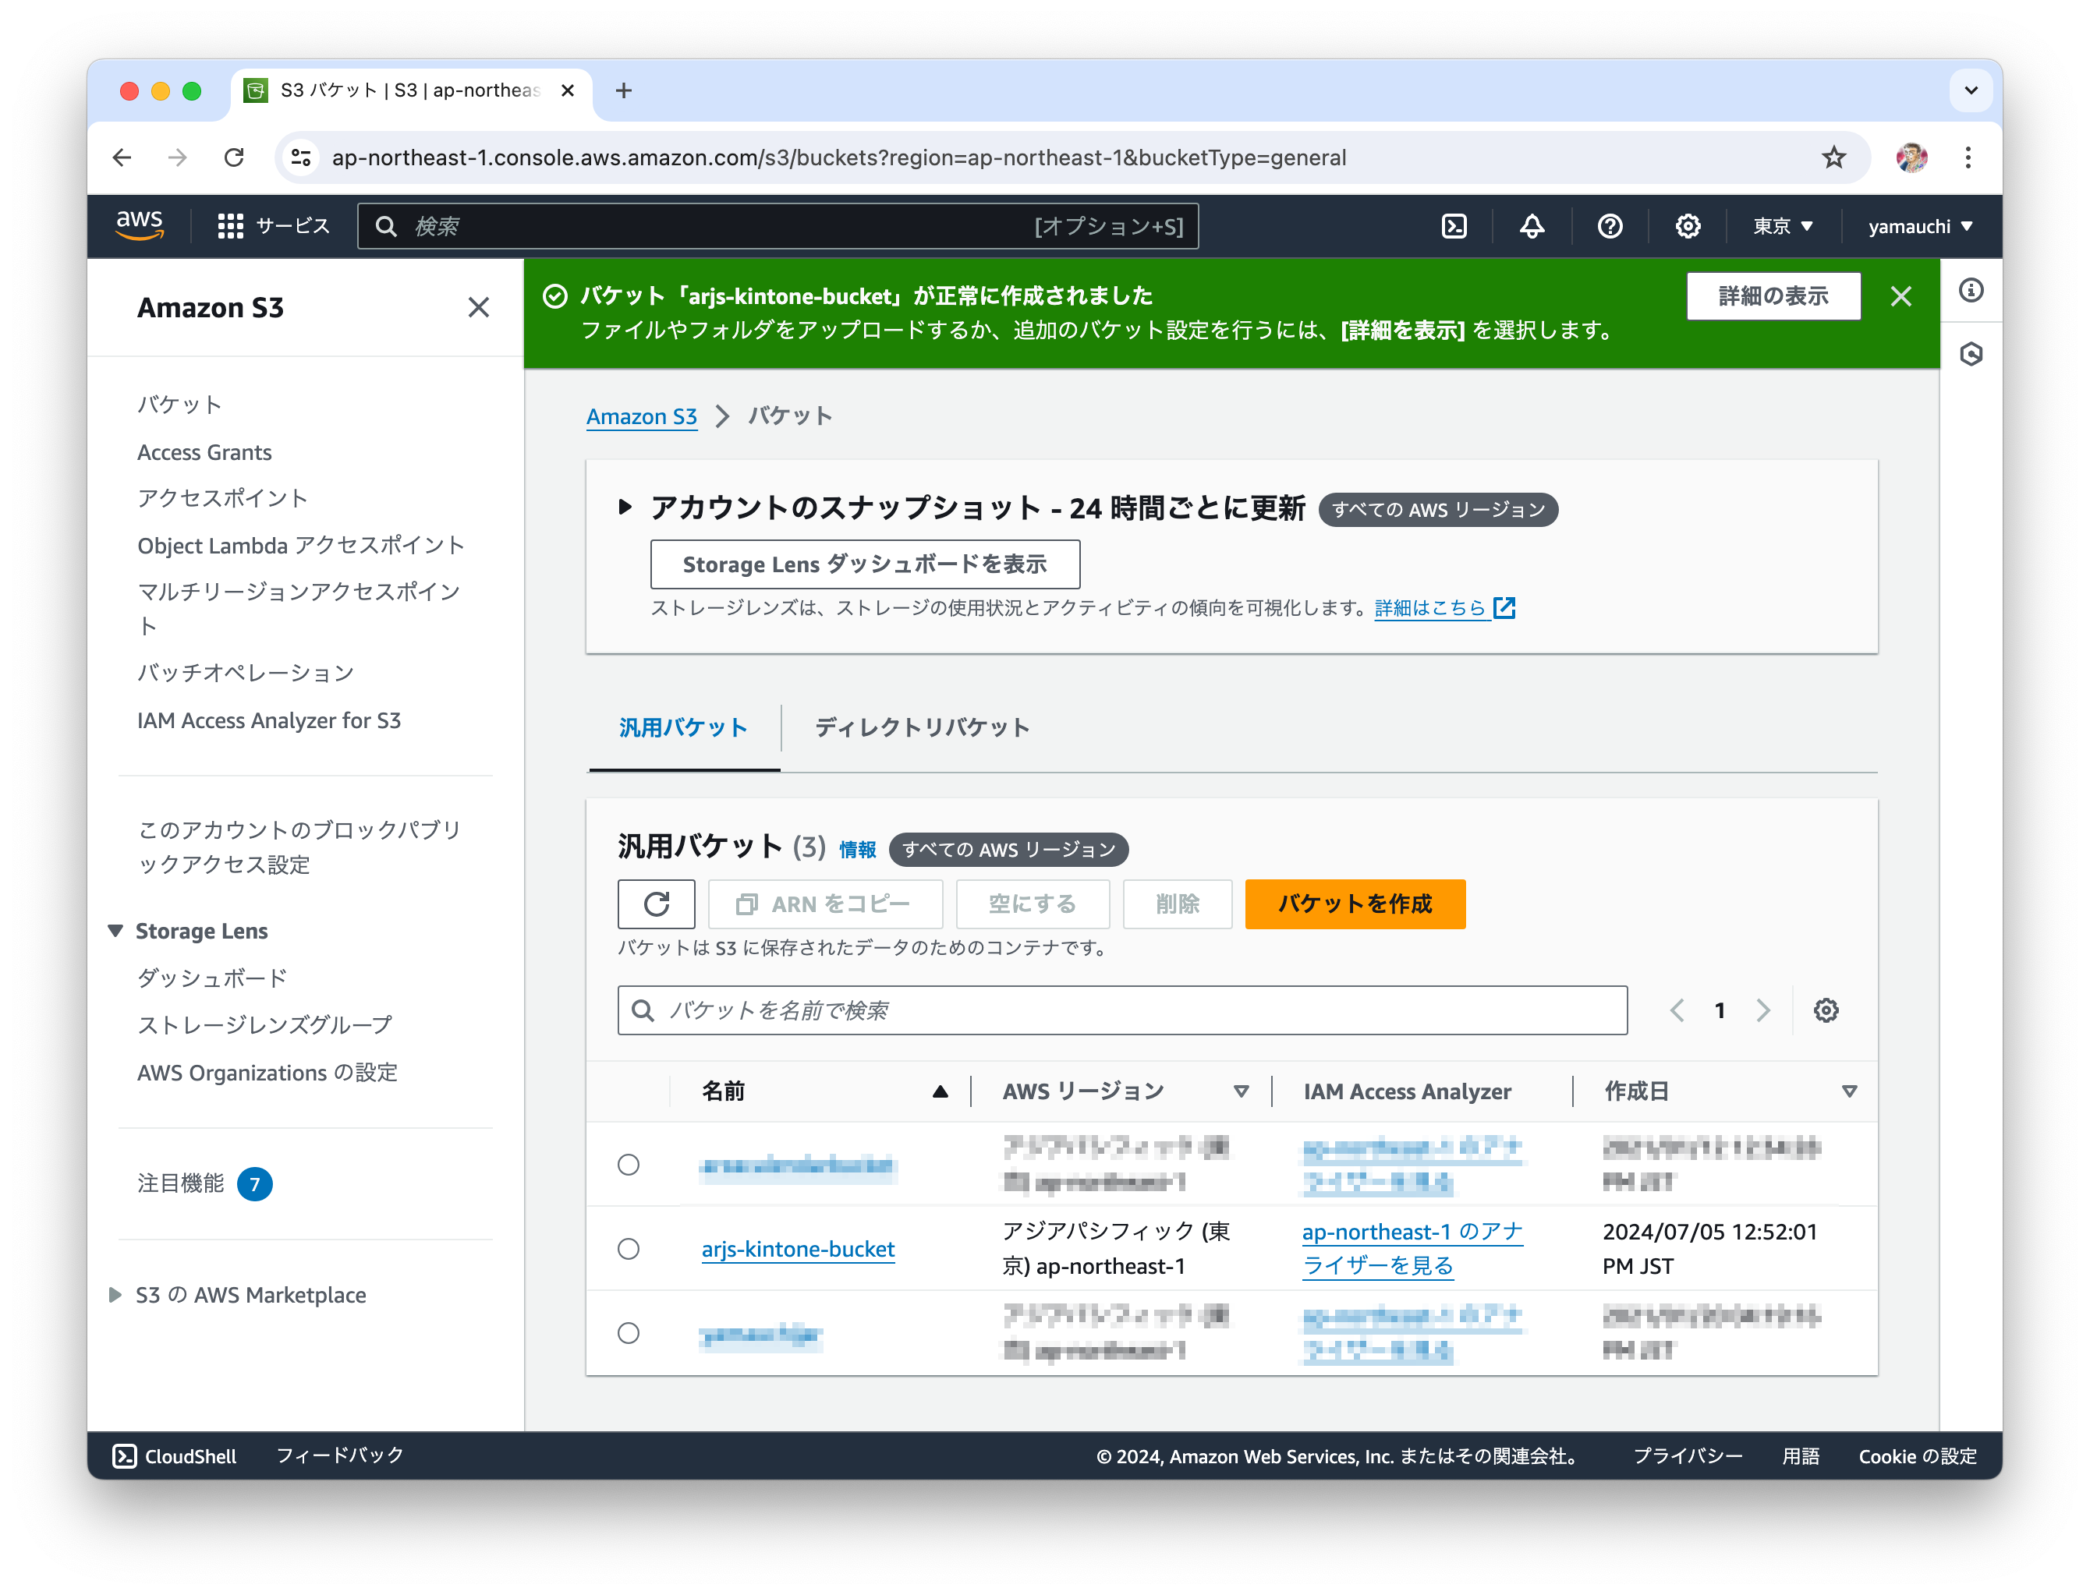This screenshot has height=1595, width=2090.
Task: Click the hexagon icon below the info icon
Action: (1971, 354)
